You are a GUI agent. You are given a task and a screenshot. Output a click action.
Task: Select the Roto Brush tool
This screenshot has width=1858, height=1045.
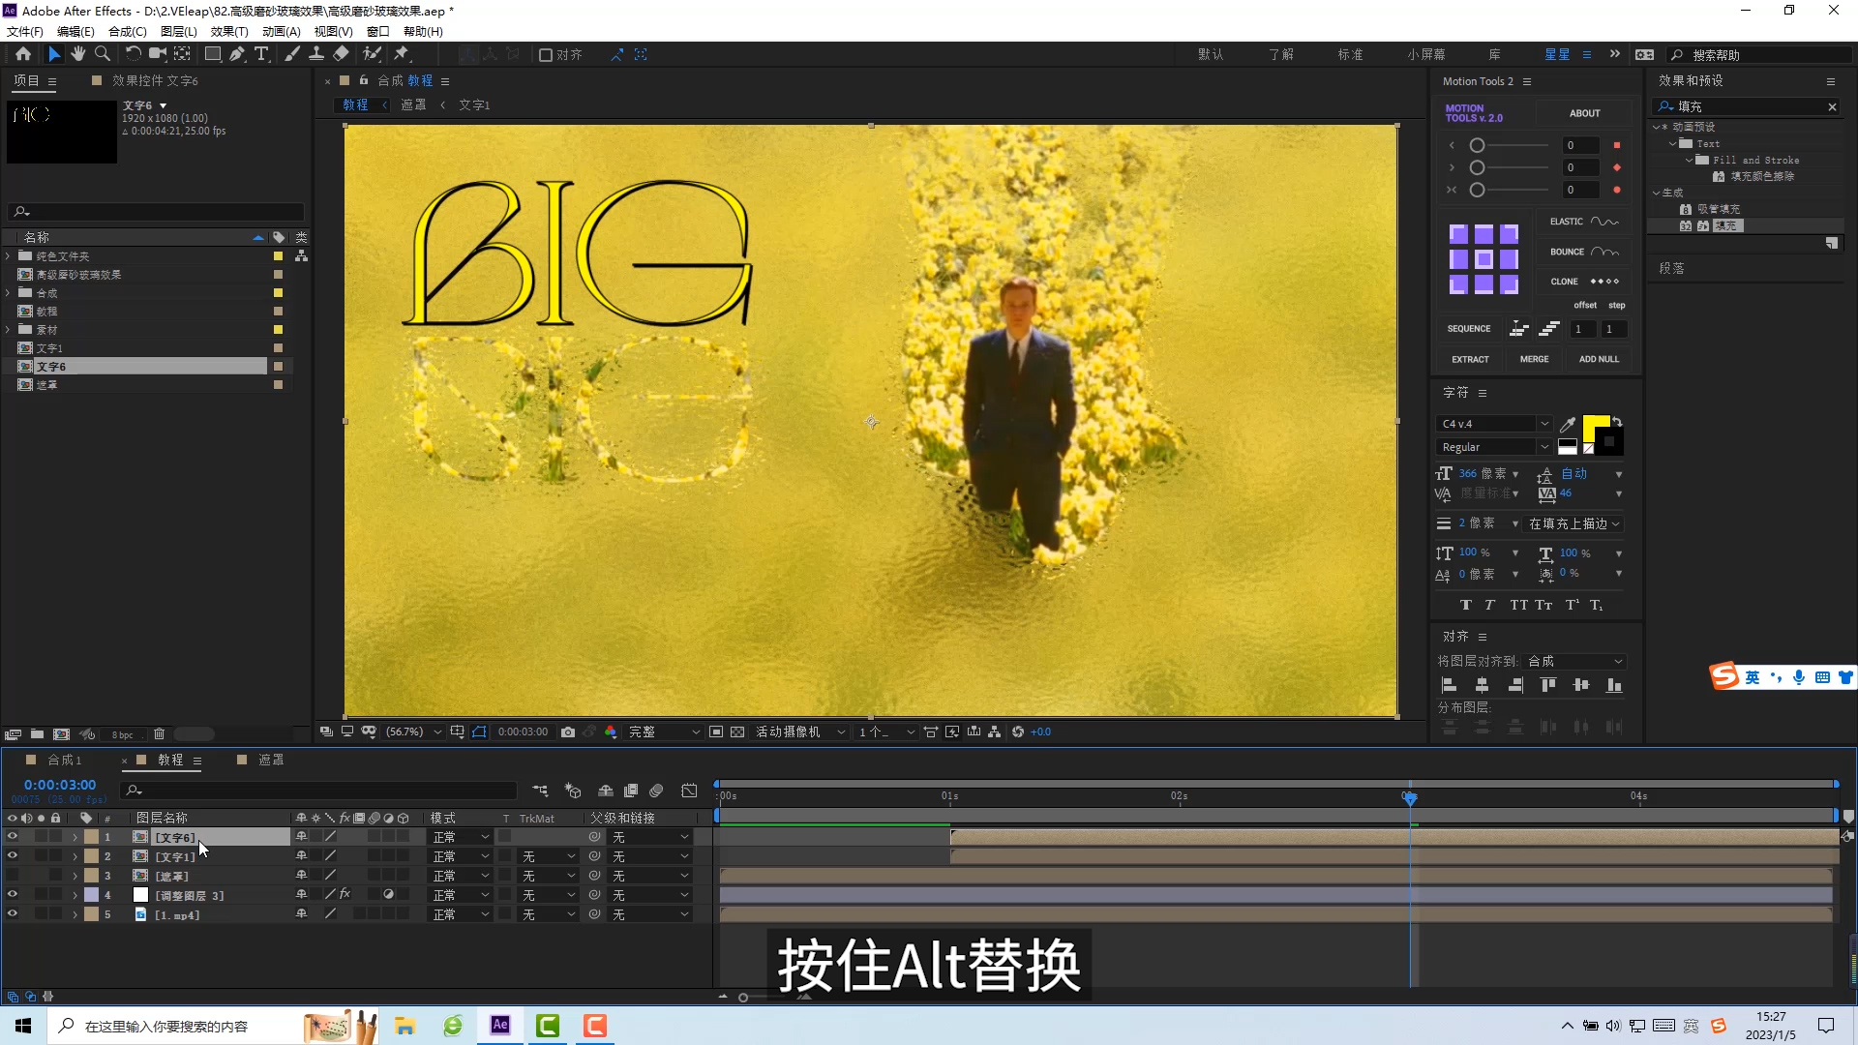(373, 54)
